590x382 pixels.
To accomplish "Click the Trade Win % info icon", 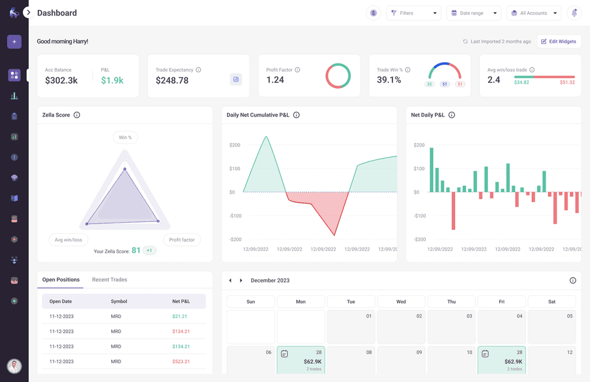I will (407, 70).
